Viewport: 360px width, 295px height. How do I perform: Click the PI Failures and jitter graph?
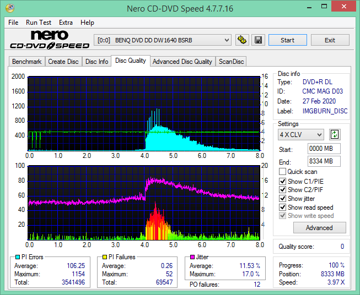tap(144, 203)
